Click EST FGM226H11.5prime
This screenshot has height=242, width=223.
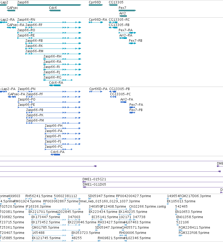pyautogui.click(x=194, y=228)
